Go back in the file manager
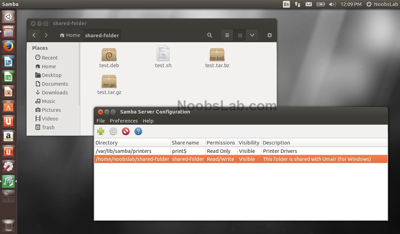This screenshot has width=400, height=234. tap(34, 35)
